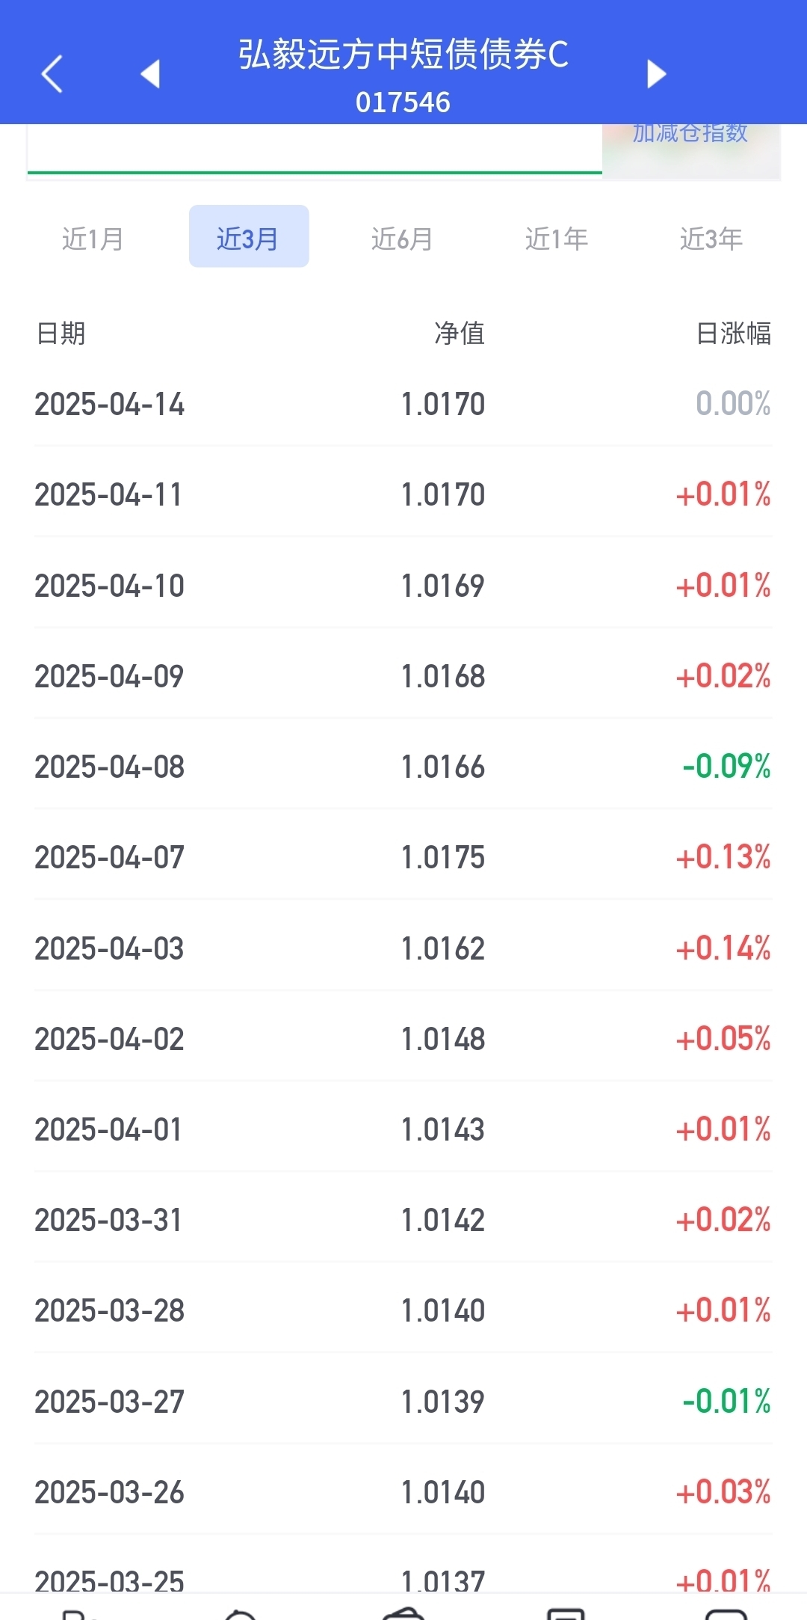Open the 2025-04-03 row showing +0.14%
Viewport: 807px width, 1620px height.
[x=403, y=948]
